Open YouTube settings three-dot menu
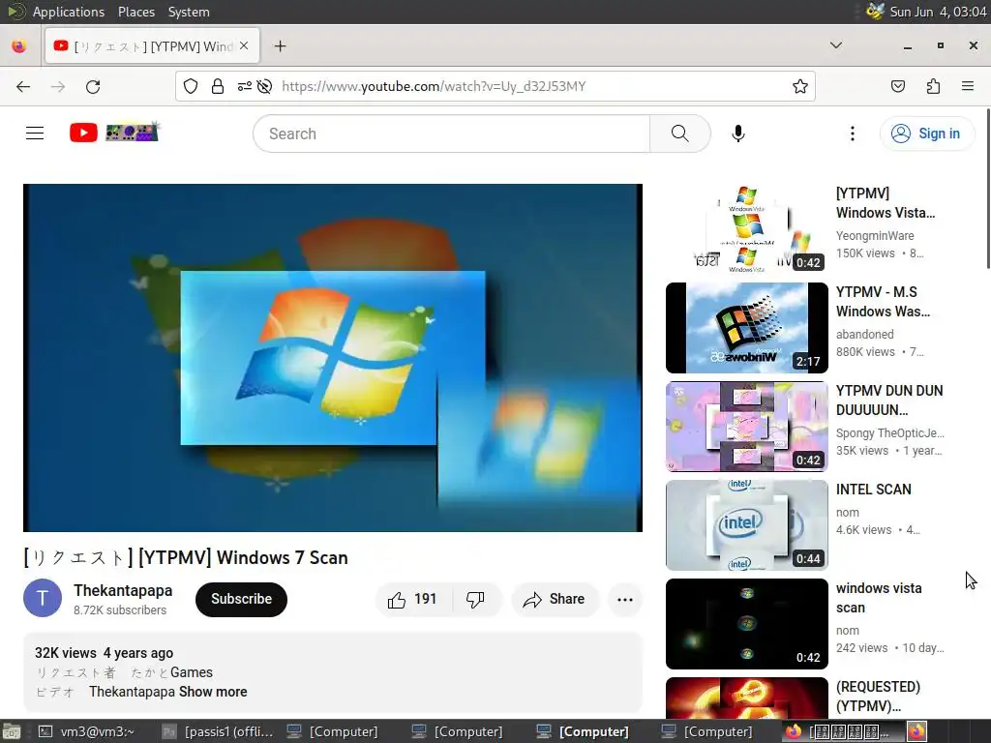 [852, 134]
